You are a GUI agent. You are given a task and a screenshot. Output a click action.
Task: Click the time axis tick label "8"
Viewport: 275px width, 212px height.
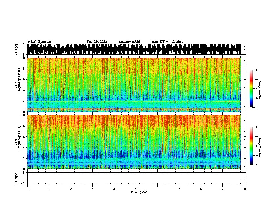coord(201,189)
